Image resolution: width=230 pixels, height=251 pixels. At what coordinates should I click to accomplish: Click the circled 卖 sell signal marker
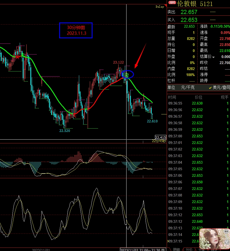click(x=127, y=74)
